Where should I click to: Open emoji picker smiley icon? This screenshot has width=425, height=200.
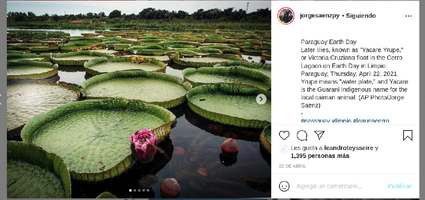click(284, 186)
